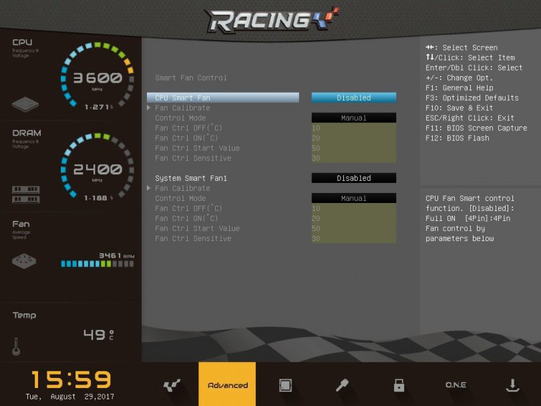Viewport: 541px width, 406px height.
Task: Open CPU fan Control Mode Manual dropdown
Action: click(353, 118)
